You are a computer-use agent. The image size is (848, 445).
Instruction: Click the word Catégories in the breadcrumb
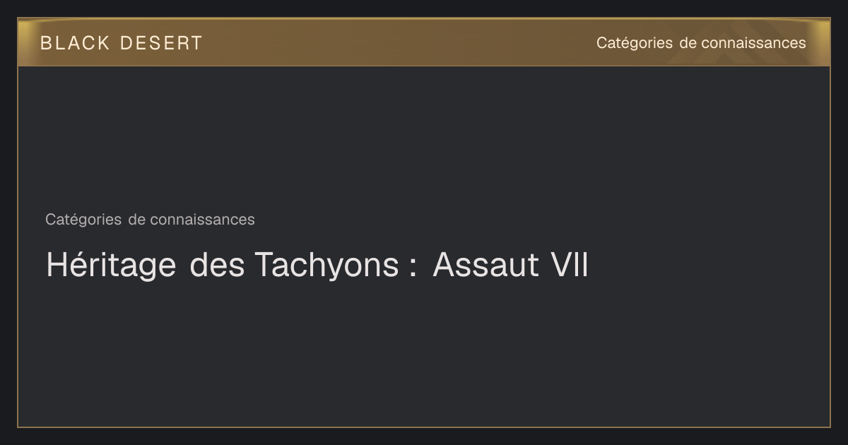(83, 220)
